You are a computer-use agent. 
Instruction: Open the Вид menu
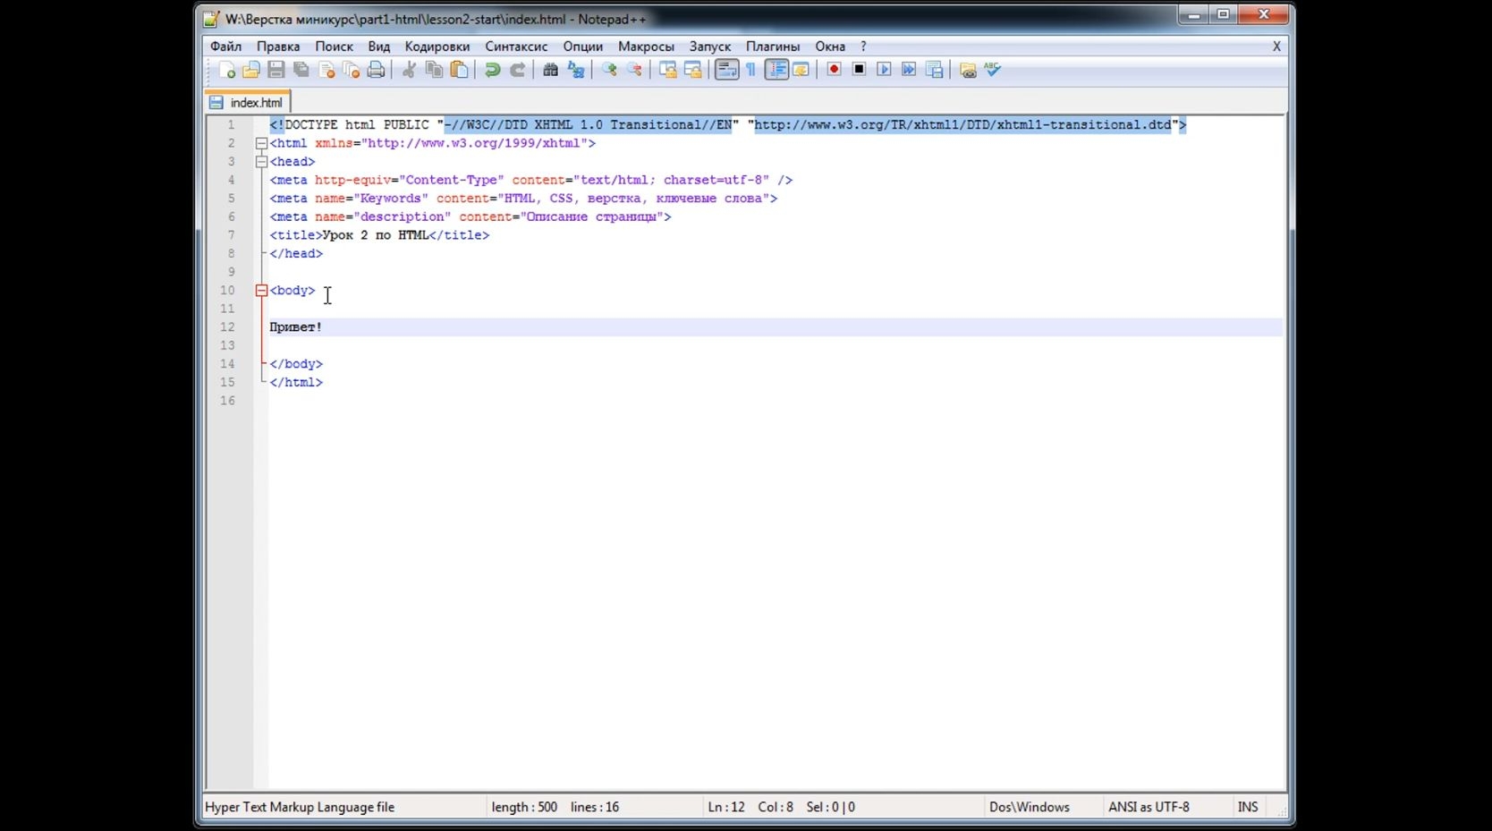[379, 47]
